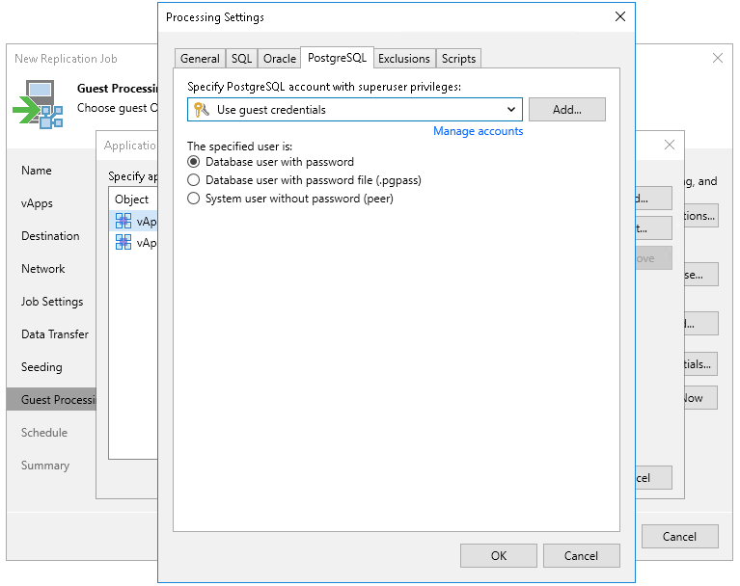Screen dimensions: 740x586
Task: Cancel the New Replication Job wizard
Action: (x=679, y=537)
